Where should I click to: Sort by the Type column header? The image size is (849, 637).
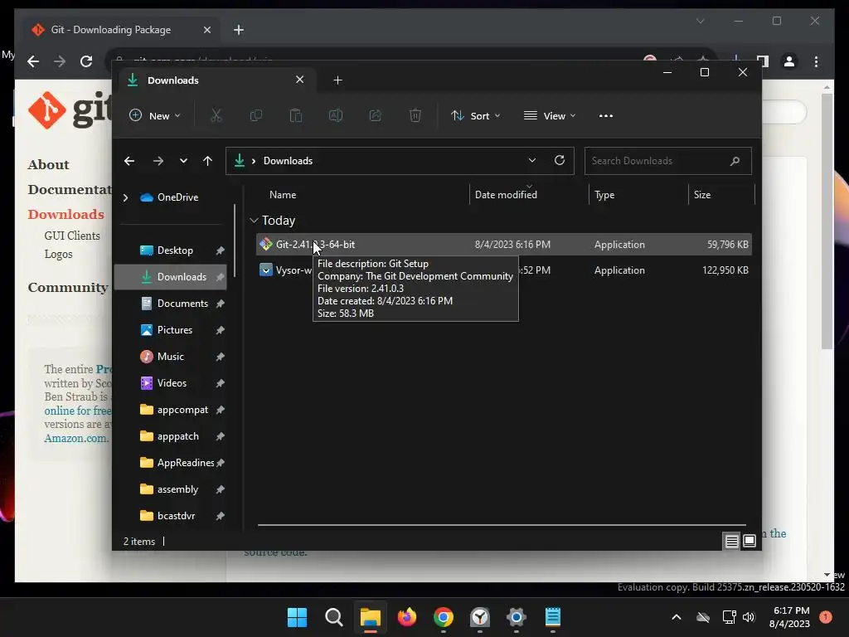(604, 195)
